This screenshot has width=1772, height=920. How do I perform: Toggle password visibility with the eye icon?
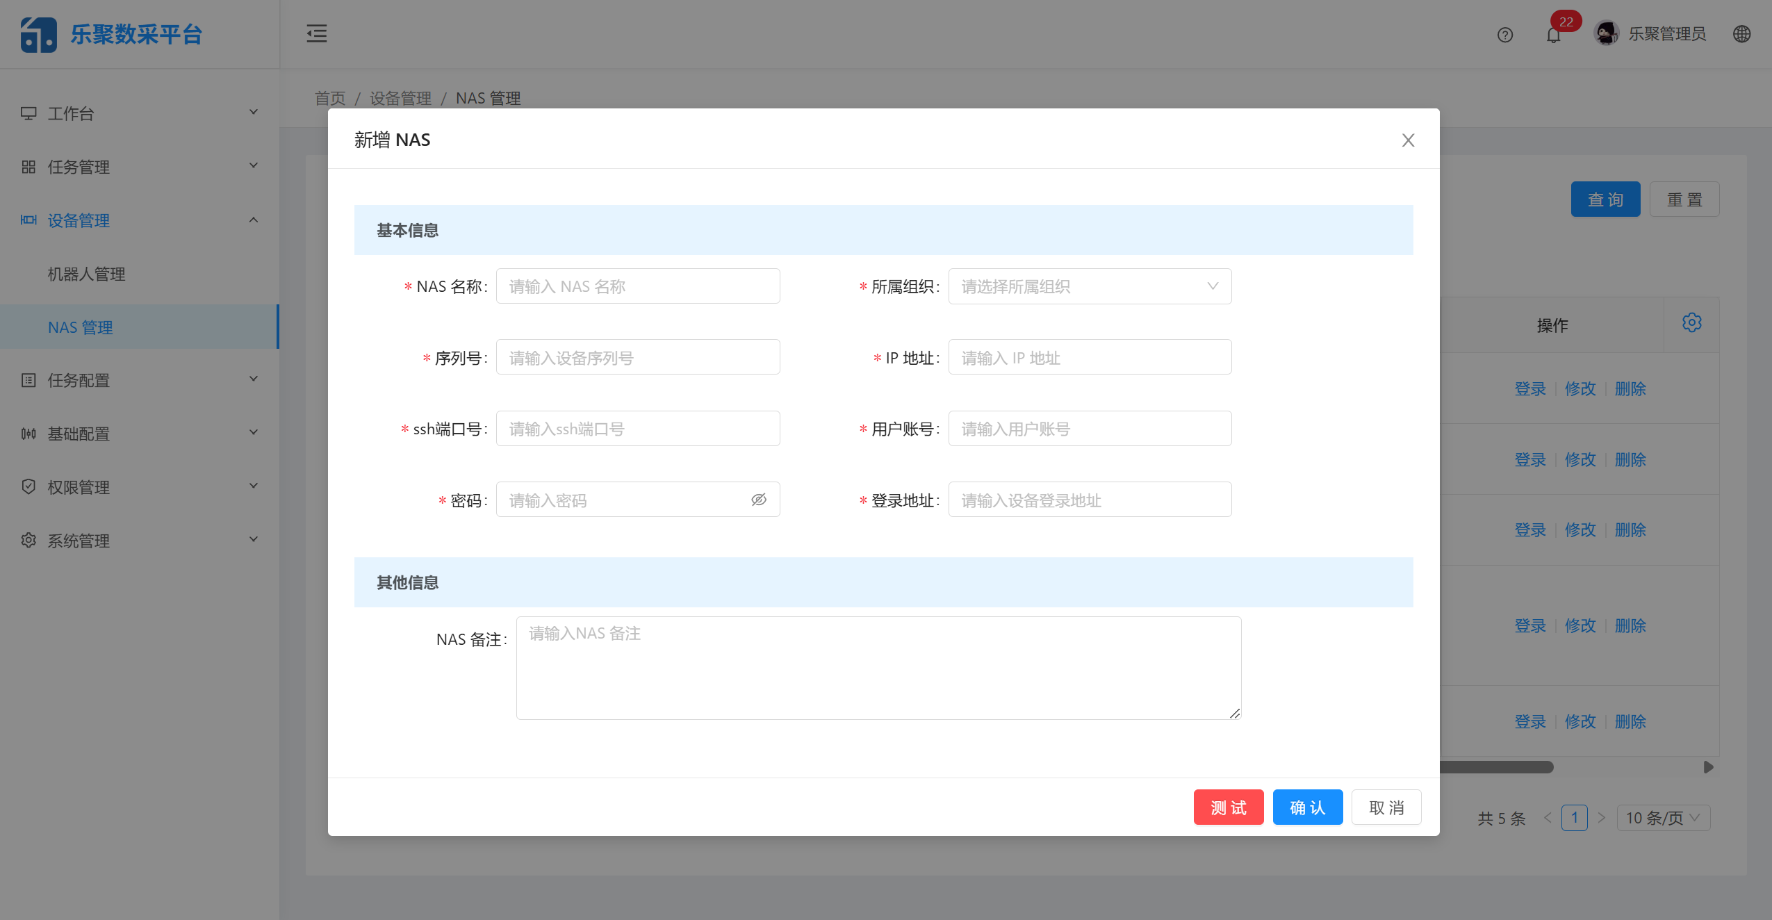coord(757,499)
